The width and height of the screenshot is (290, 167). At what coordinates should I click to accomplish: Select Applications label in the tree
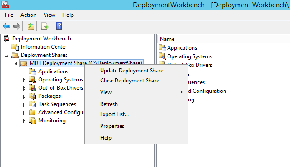click(x=53, y=71)
